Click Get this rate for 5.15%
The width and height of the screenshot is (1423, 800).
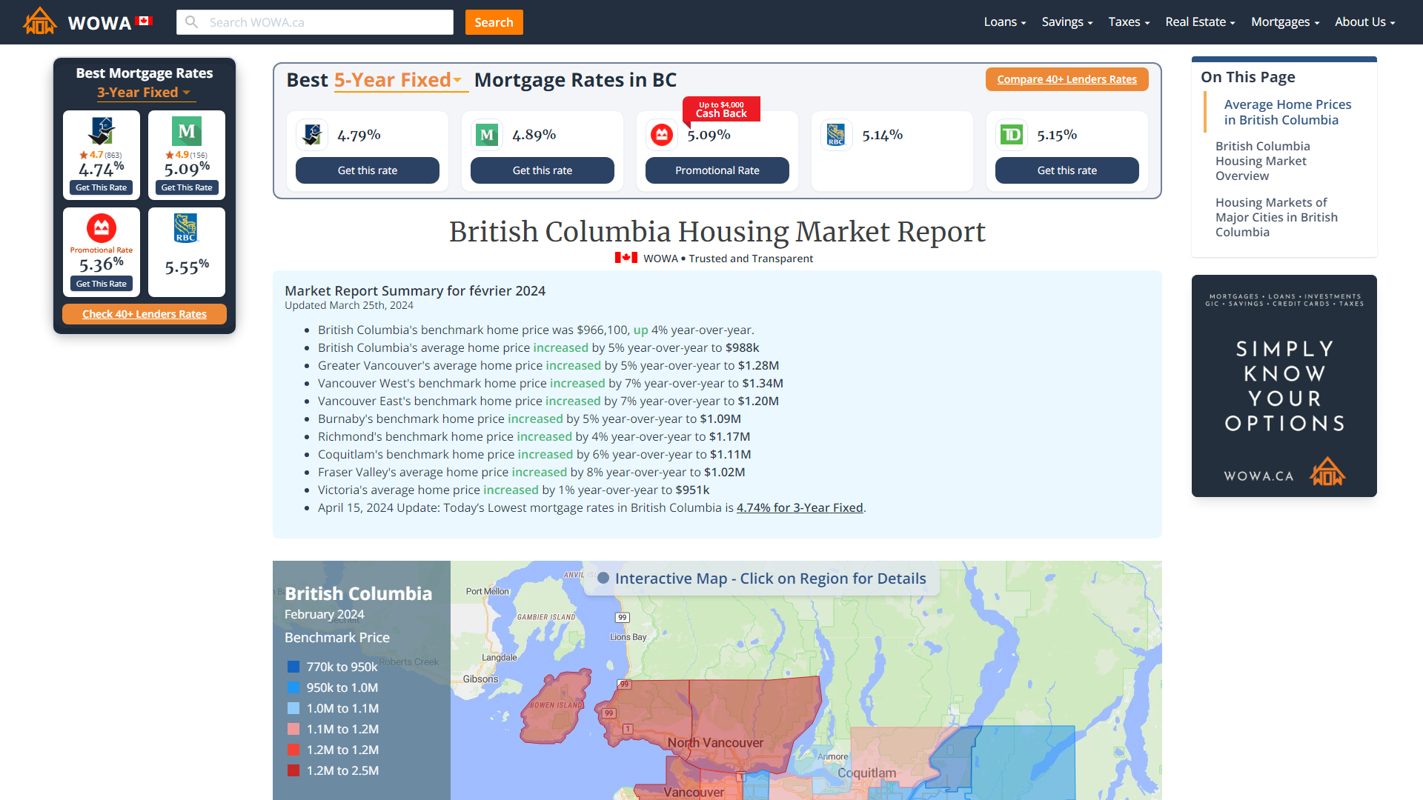tap(1067, 170)
